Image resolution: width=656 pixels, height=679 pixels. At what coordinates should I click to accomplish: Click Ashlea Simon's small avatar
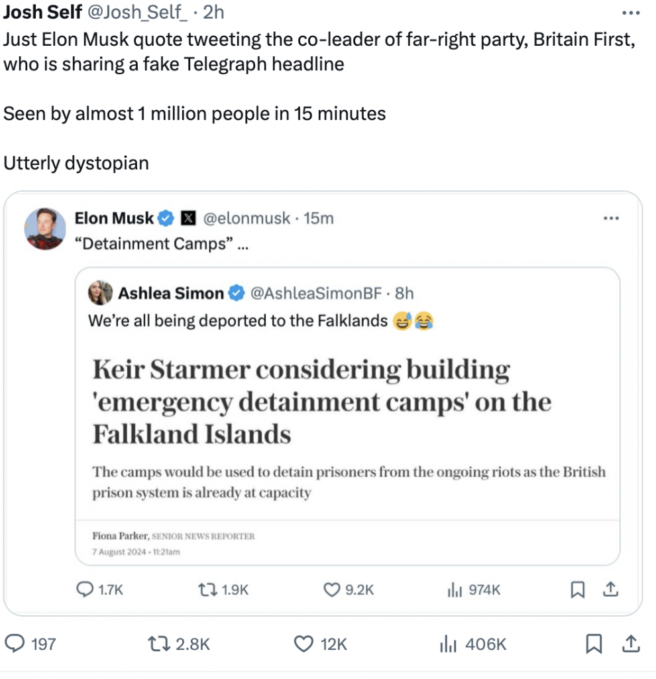click(101, 292)
